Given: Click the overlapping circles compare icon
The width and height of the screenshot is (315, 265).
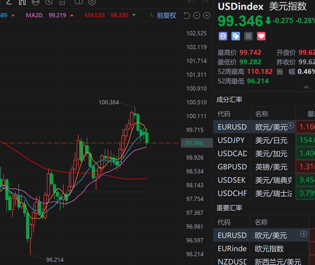Looking at the screenshot, I should (x=79, y=2).
